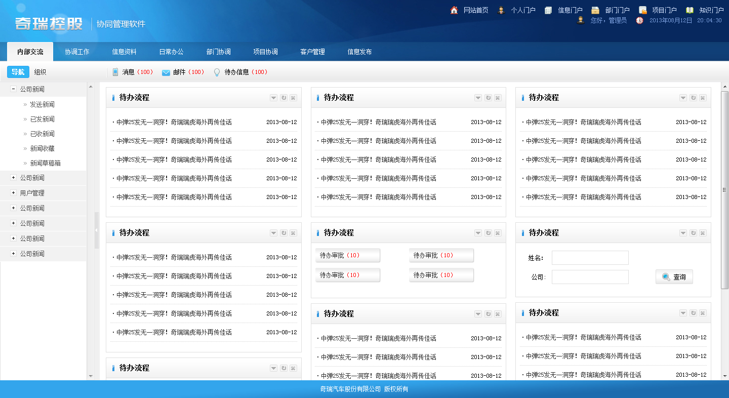Open the 项目门户 icon
This screenshot has height=398, width=729.
tap(642, 10)
